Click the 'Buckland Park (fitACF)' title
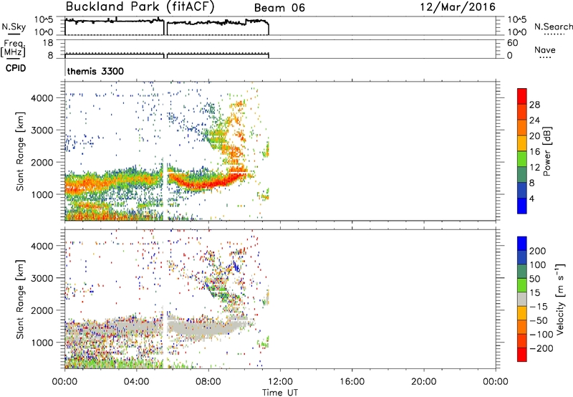The height and width of the screenshot is (397, 573). tap(140, 7)
